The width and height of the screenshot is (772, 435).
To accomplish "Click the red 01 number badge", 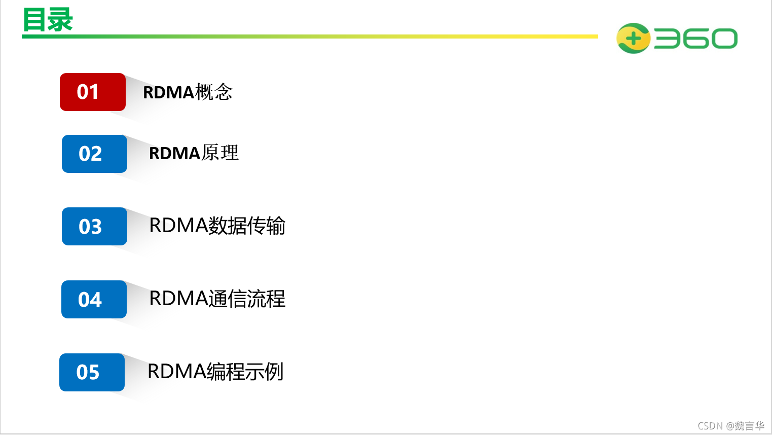I will coord(93,92).
